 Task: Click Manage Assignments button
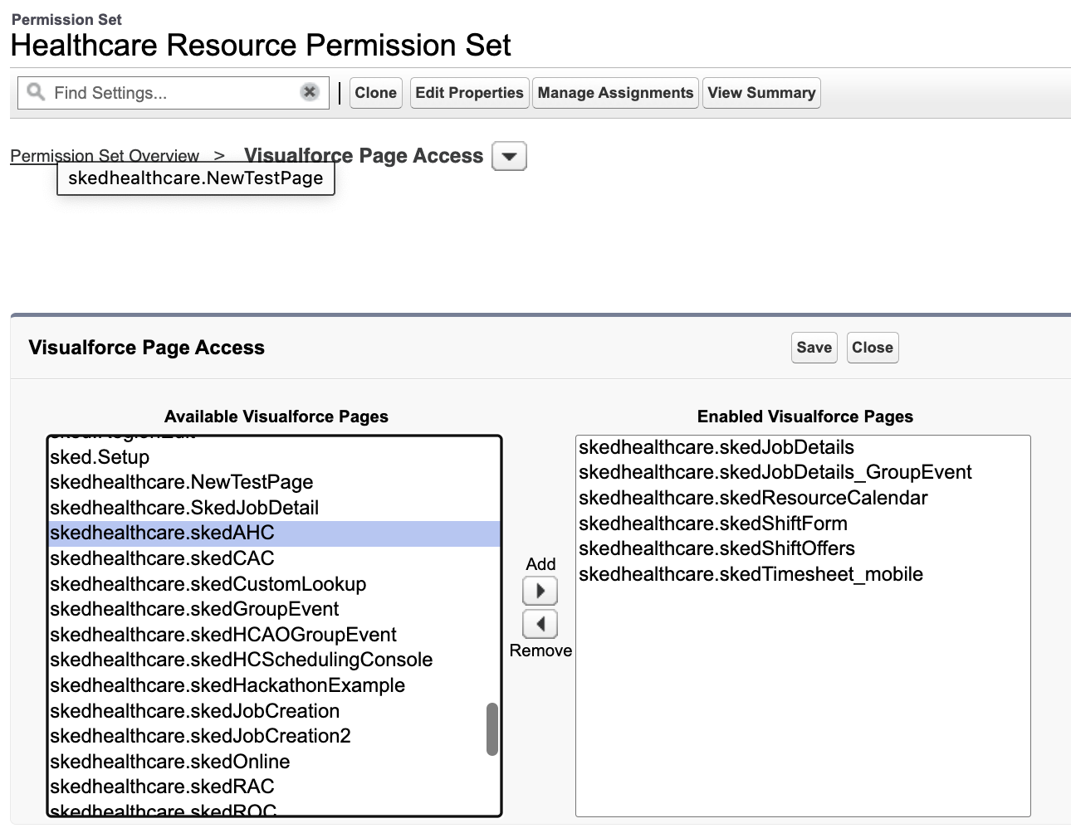coord(615,93)
